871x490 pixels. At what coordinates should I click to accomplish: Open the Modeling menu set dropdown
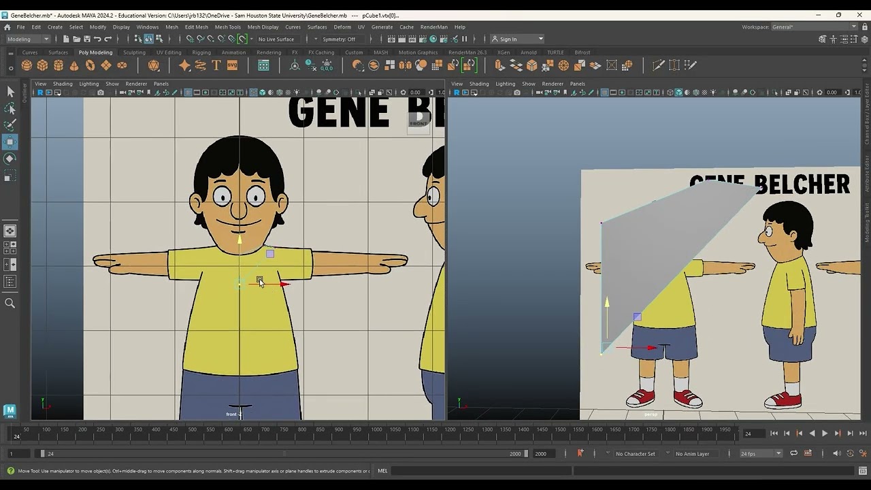click(27, 39)
